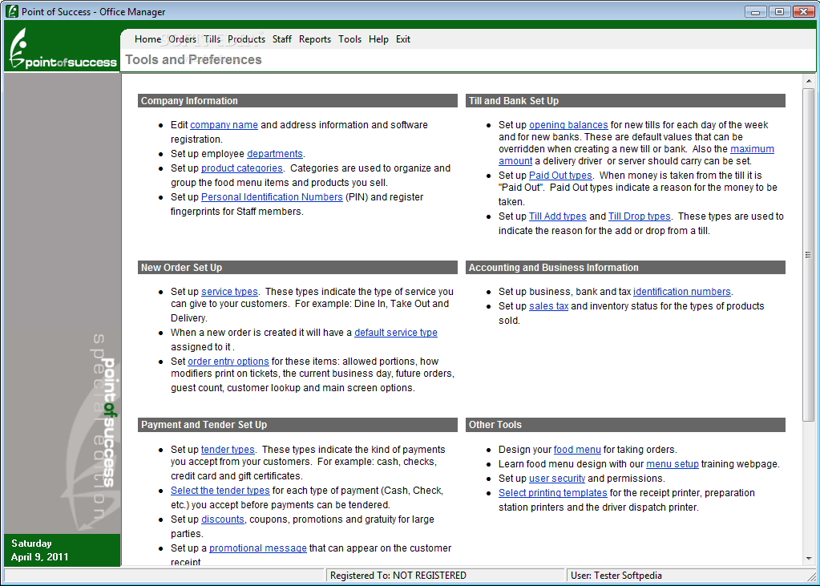Open the Reports menu
This screenshot has height=586, width=820.
click(x=315, y=39)
